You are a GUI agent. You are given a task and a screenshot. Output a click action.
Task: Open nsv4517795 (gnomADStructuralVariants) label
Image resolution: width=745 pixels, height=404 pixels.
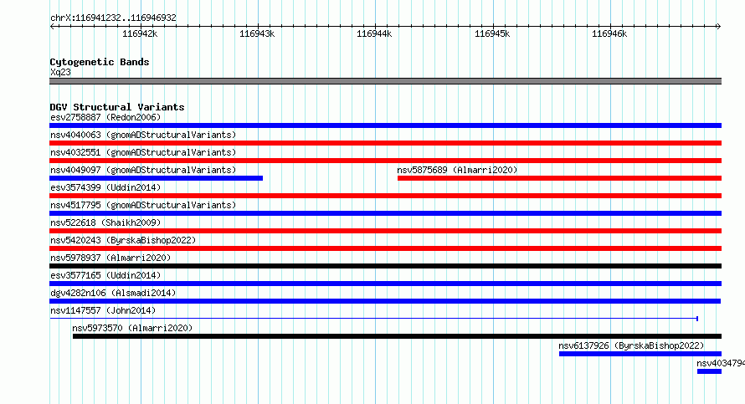click(143, 205)
